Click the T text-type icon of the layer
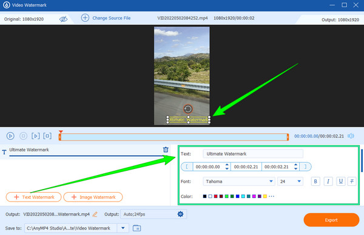Image resolution: width=364 pixels, height=235 pixels. (x=4, y=152)
